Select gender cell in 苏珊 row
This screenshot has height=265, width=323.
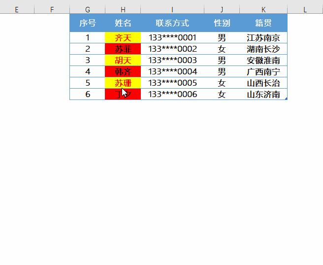222,83
